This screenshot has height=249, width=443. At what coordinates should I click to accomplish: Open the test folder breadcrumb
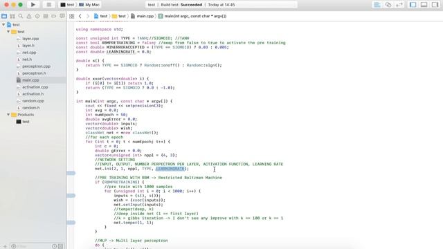[x=118, y=16]
